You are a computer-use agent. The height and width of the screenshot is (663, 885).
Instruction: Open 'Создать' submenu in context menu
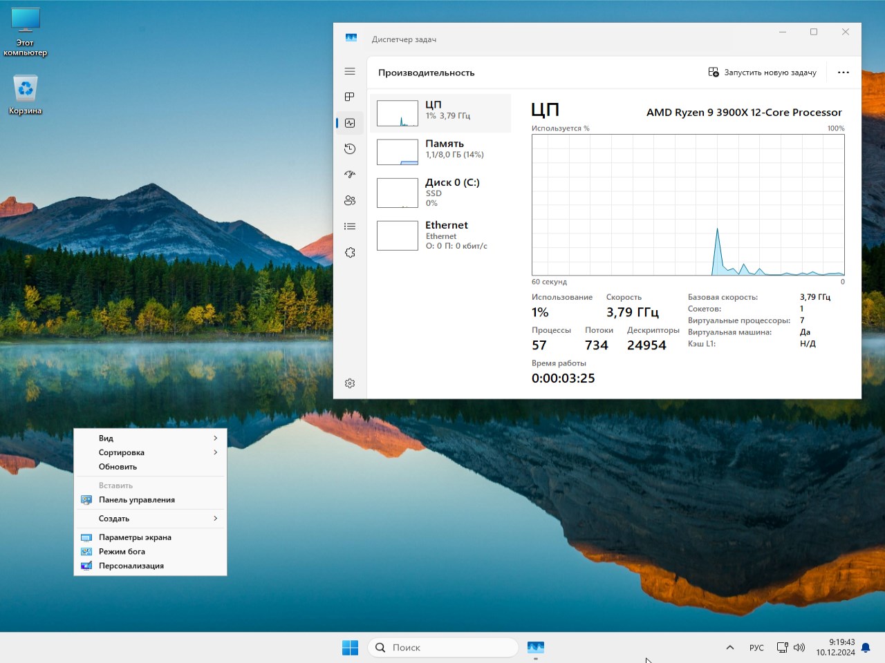(x=150, y=519)
